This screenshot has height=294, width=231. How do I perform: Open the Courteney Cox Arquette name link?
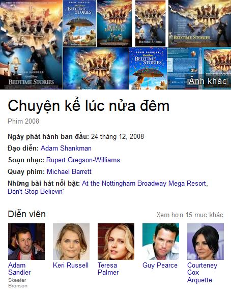(202, 273)
